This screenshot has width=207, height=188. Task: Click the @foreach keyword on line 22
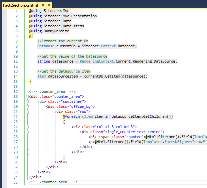71,116
